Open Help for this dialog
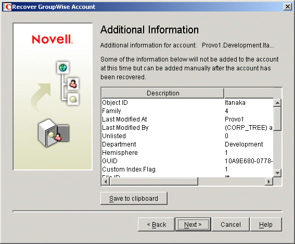Screen dimensions: 295x244 [x=266, y=224]
